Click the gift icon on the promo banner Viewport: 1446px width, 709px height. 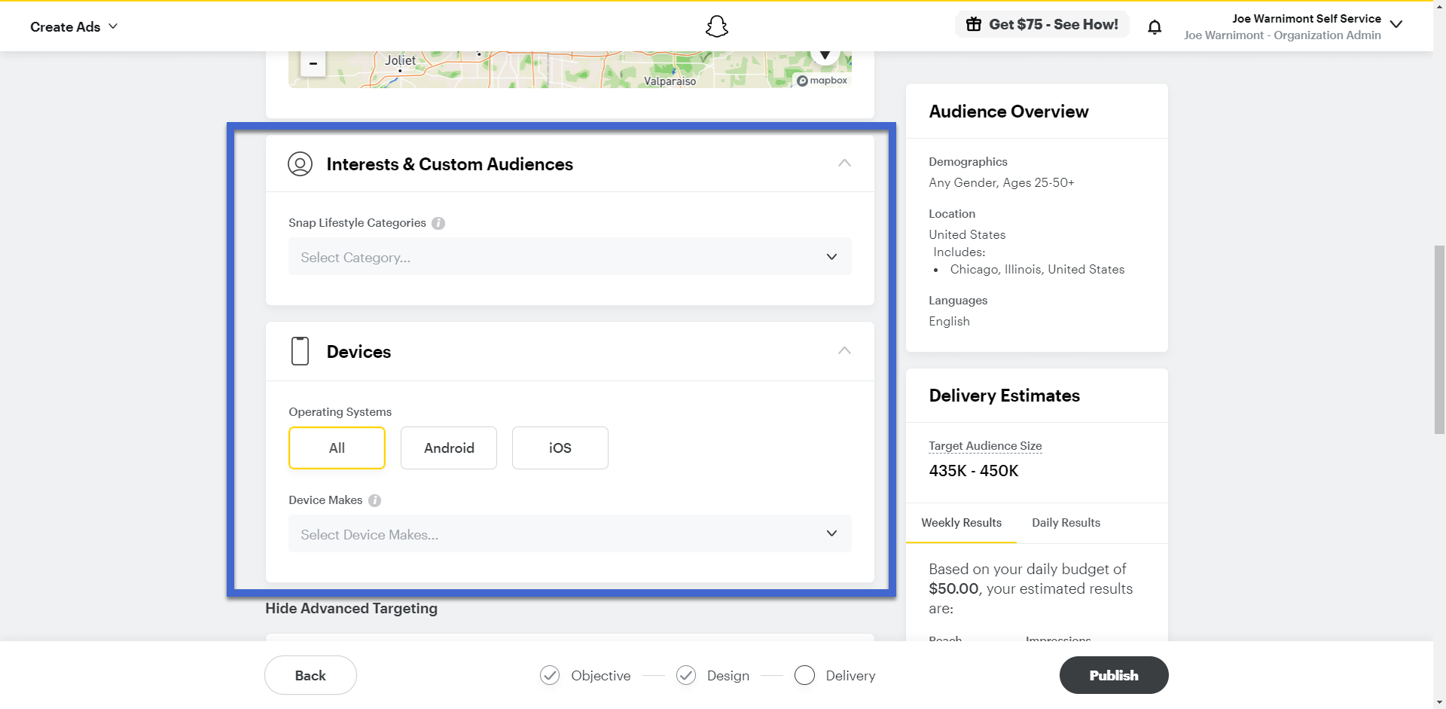click(974, 24)
